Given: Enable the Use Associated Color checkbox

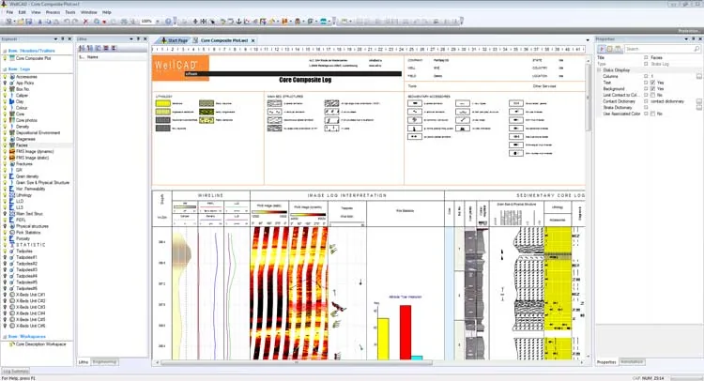Looking at the screenshot, I should click(x=652, y=114).
